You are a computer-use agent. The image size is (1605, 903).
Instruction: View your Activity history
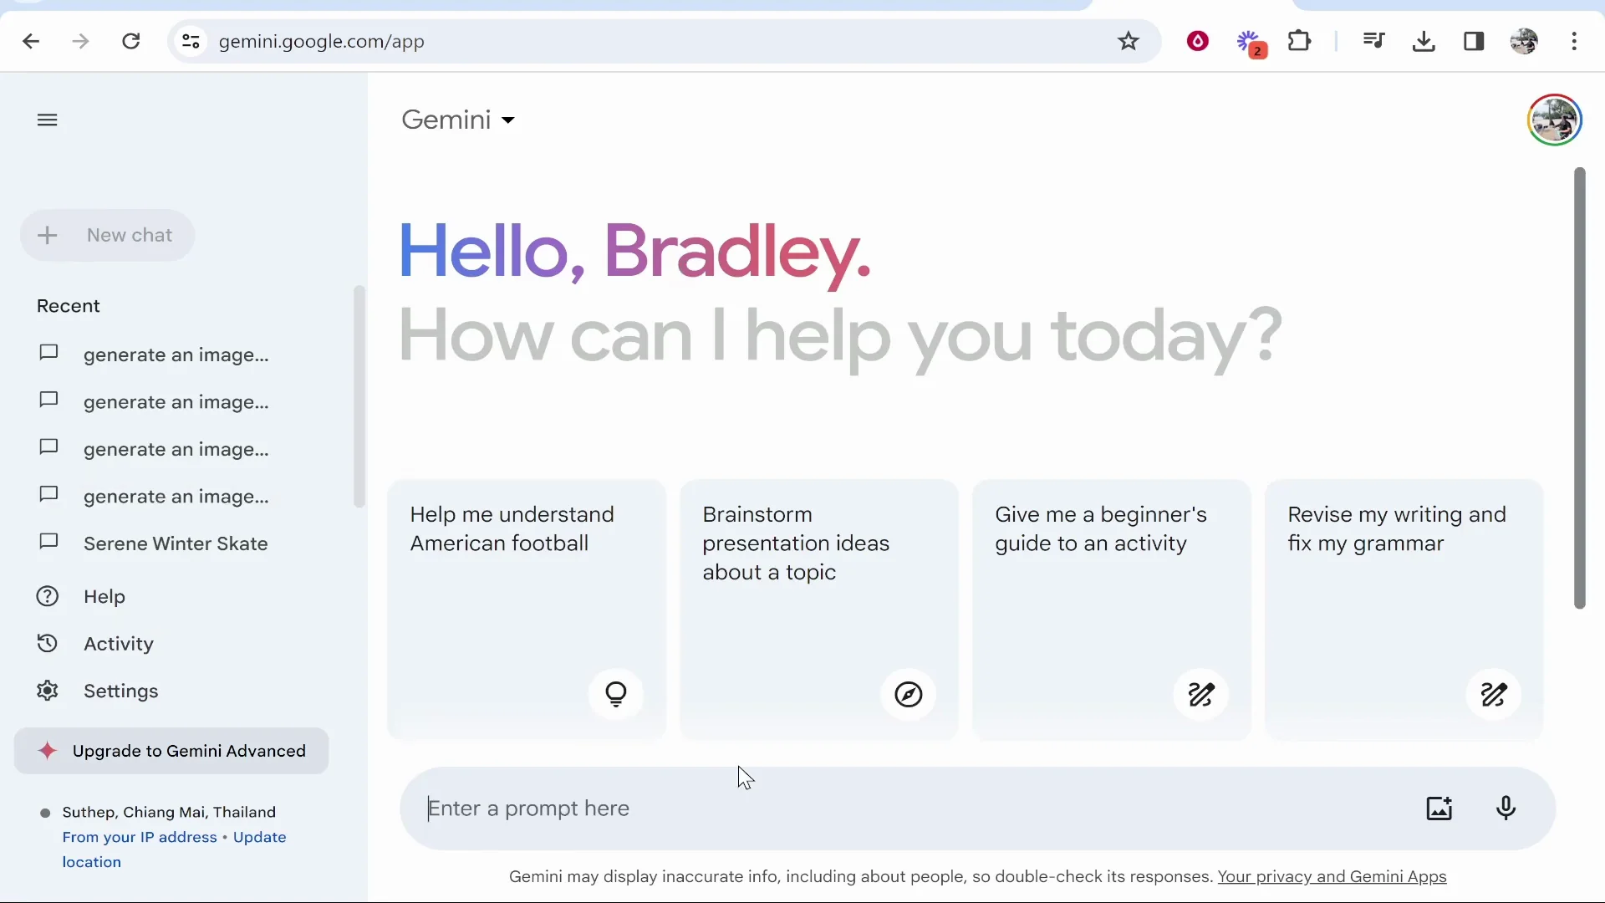[118, 644]
